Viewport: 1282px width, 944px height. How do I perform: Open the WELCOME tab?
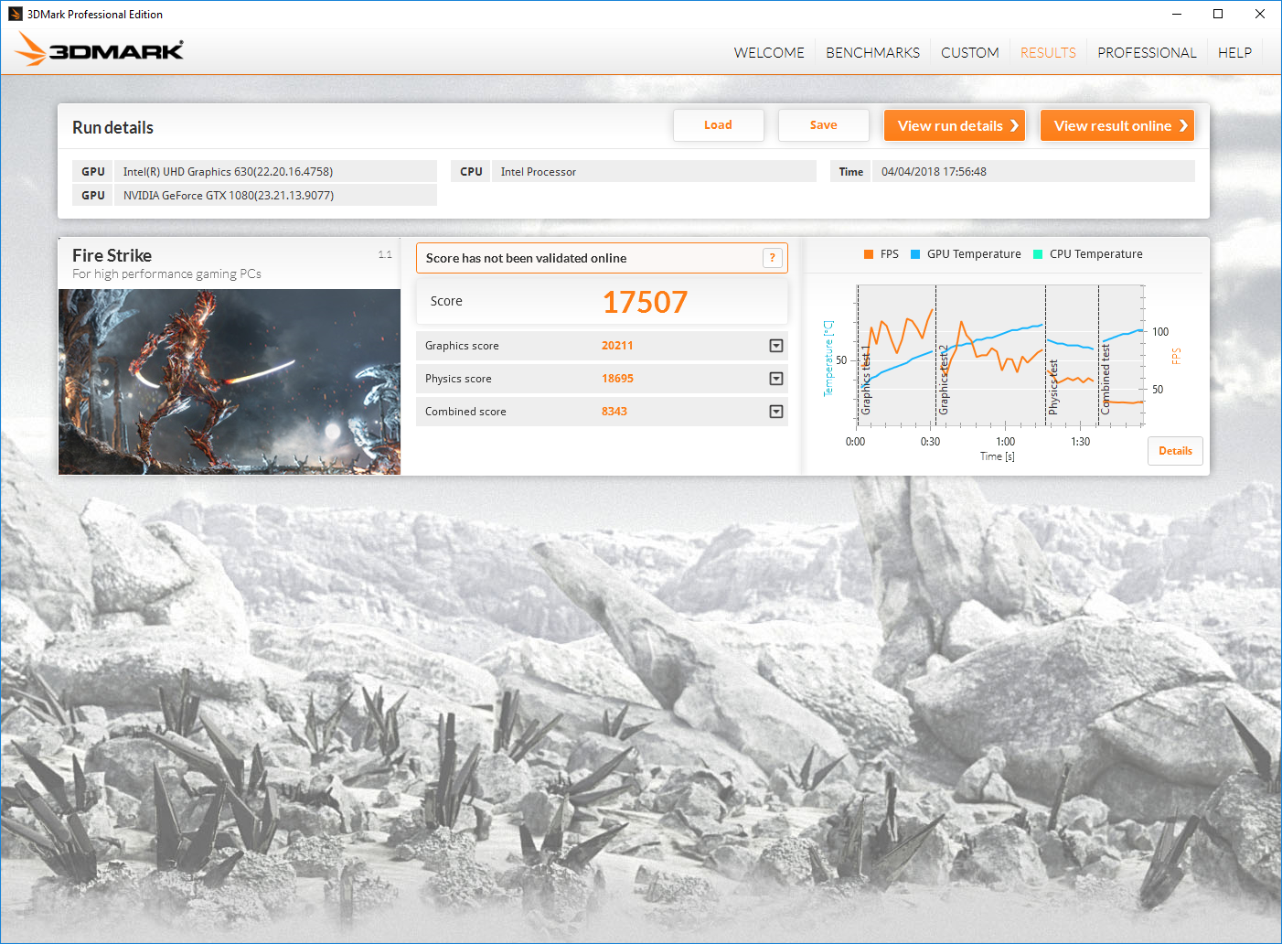(769, 53)
